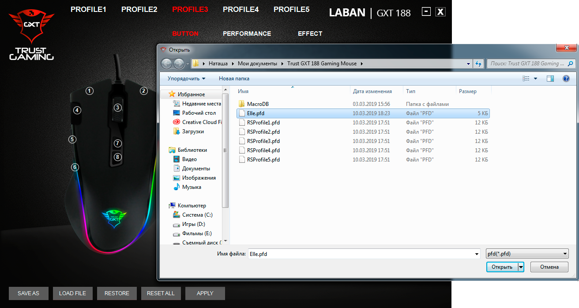The height and width of the screenshot is (308, 579).
Task: Select the PROFILE4 tab
Action: click(x=241, y=9)
